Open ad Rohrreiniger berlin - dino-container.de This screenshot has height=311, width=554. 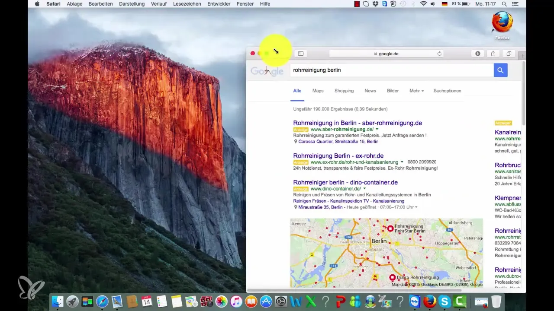(x=345, y=183)
